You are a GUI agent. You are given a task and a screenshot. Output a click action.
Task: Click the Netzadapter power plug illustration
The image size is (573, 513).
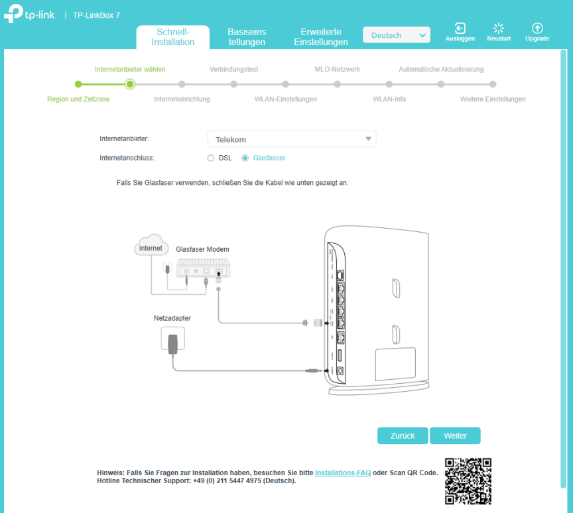pyautogui.click(x=173, y=340)
